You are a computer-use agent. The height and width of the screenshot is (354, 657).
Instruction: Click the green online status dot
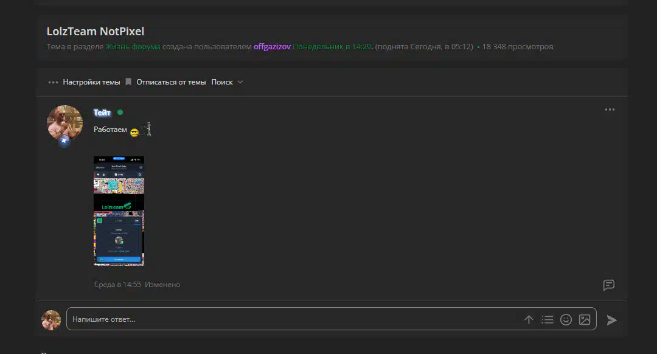point(120,113)
